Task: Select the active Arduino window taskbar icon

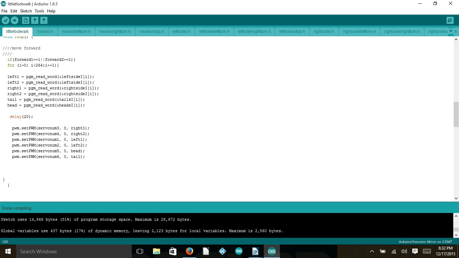Action: tap(272, 251)
